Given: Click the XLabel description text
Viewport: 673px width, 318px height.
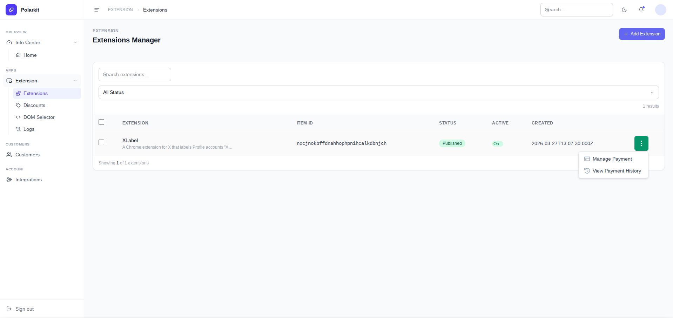Looking at the screenshot, I should (177, 147).
